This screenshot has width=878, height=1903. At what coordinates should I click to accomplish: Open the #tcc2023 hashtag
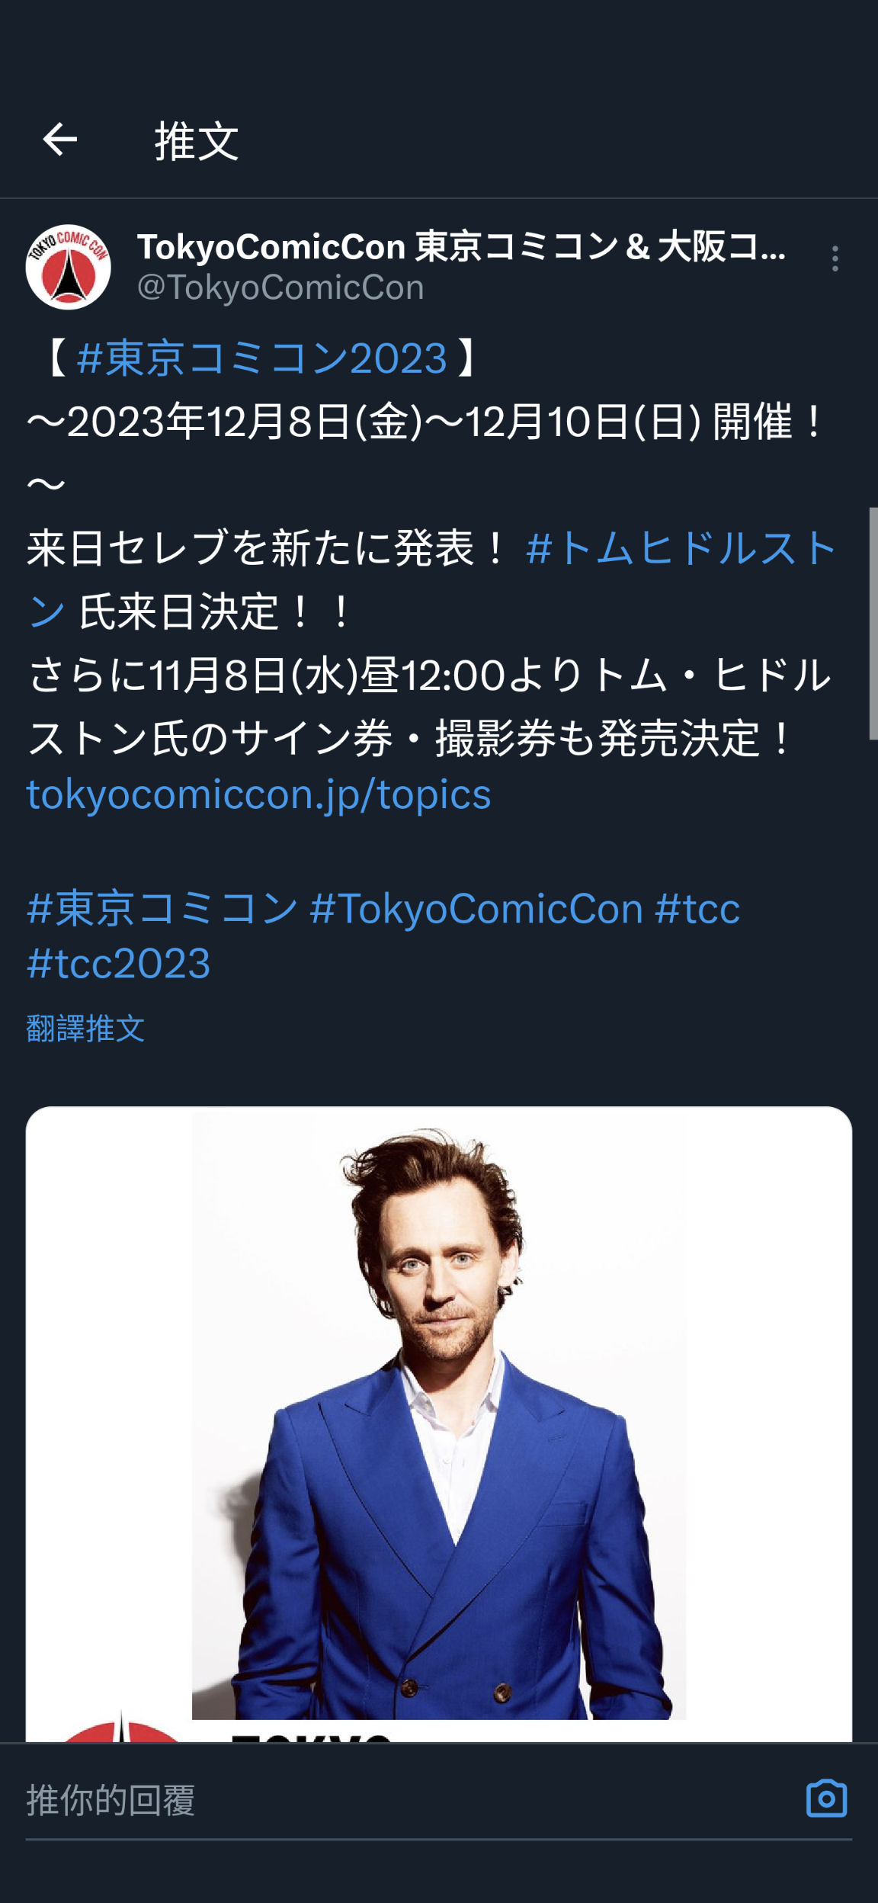119,964
